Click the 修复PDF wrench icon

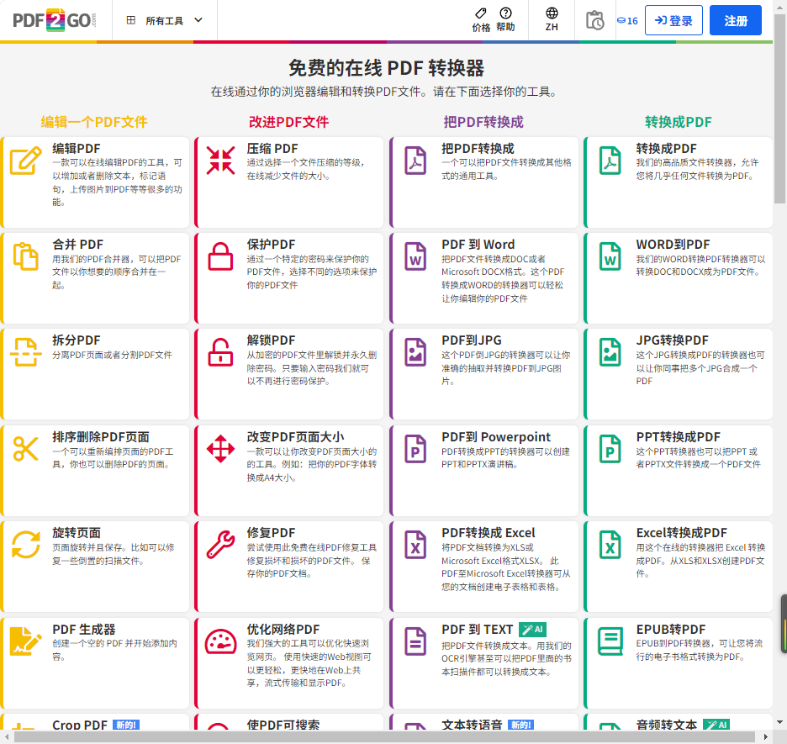[220, 544]
